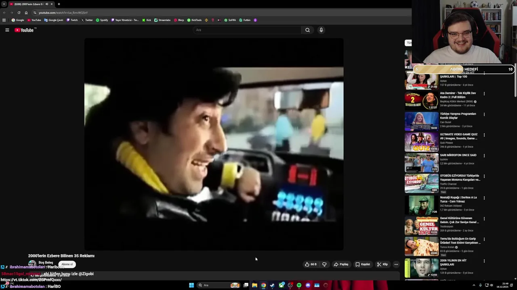Open the Google bookmark
The width and height of the screenshot is (517, 290).
pyautogui.click(x=18, y=20)
